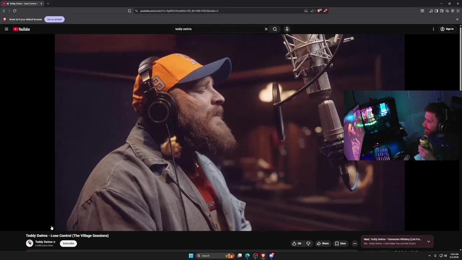Image resolution: width=462 pixels, height=260 pixels.
Task: Start voice search with microphone icon
Action: pos(287,29)
